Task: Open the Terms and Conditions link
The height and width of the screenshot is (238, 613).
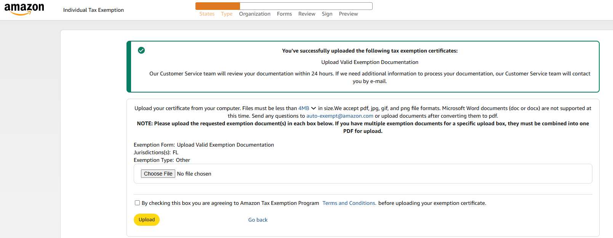Action: [x=349, y=203]
